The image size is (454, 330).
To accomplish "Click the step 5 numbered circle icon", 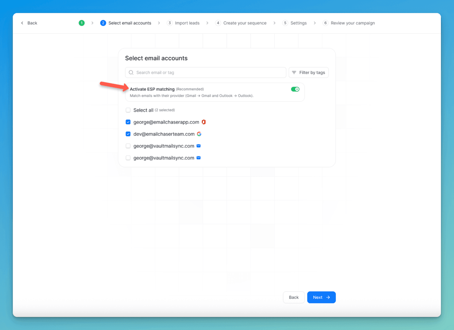I will pos(285,23).
